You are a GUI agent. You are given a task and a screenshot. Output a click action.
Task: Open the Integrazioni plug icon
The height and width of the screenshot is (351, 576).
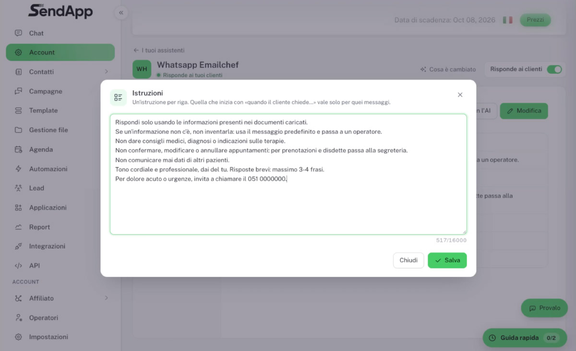click(18, 246)
